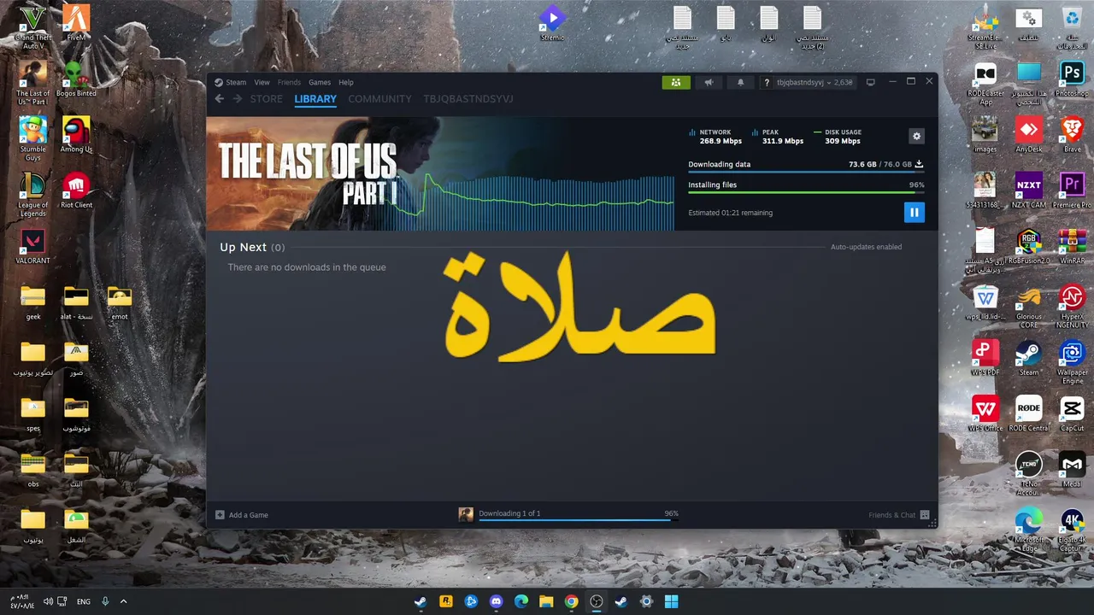The width and height of the screenshot is (1094, 615).
Task: Switch to the LIBRARY tab
Action: tap(315, 99)
